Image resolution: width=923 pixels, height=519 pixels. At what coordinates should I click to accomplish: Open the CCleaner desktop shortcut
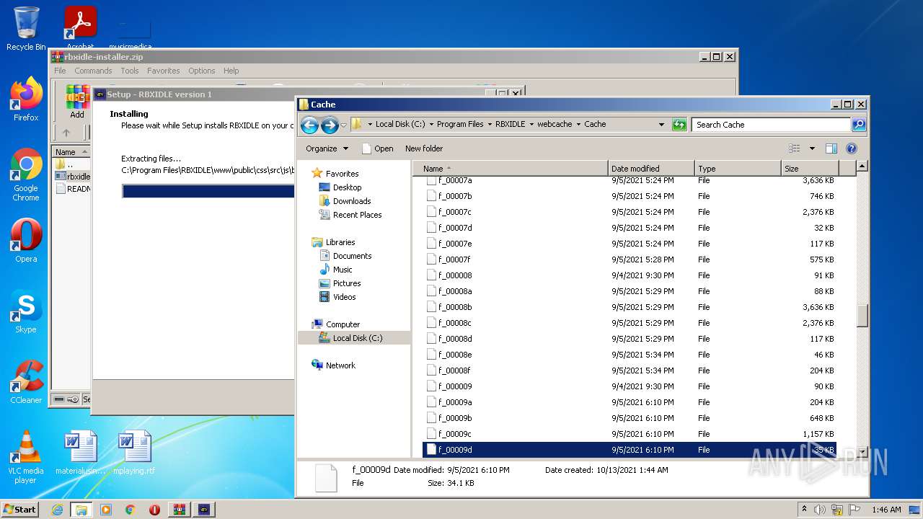coord(26,382)
